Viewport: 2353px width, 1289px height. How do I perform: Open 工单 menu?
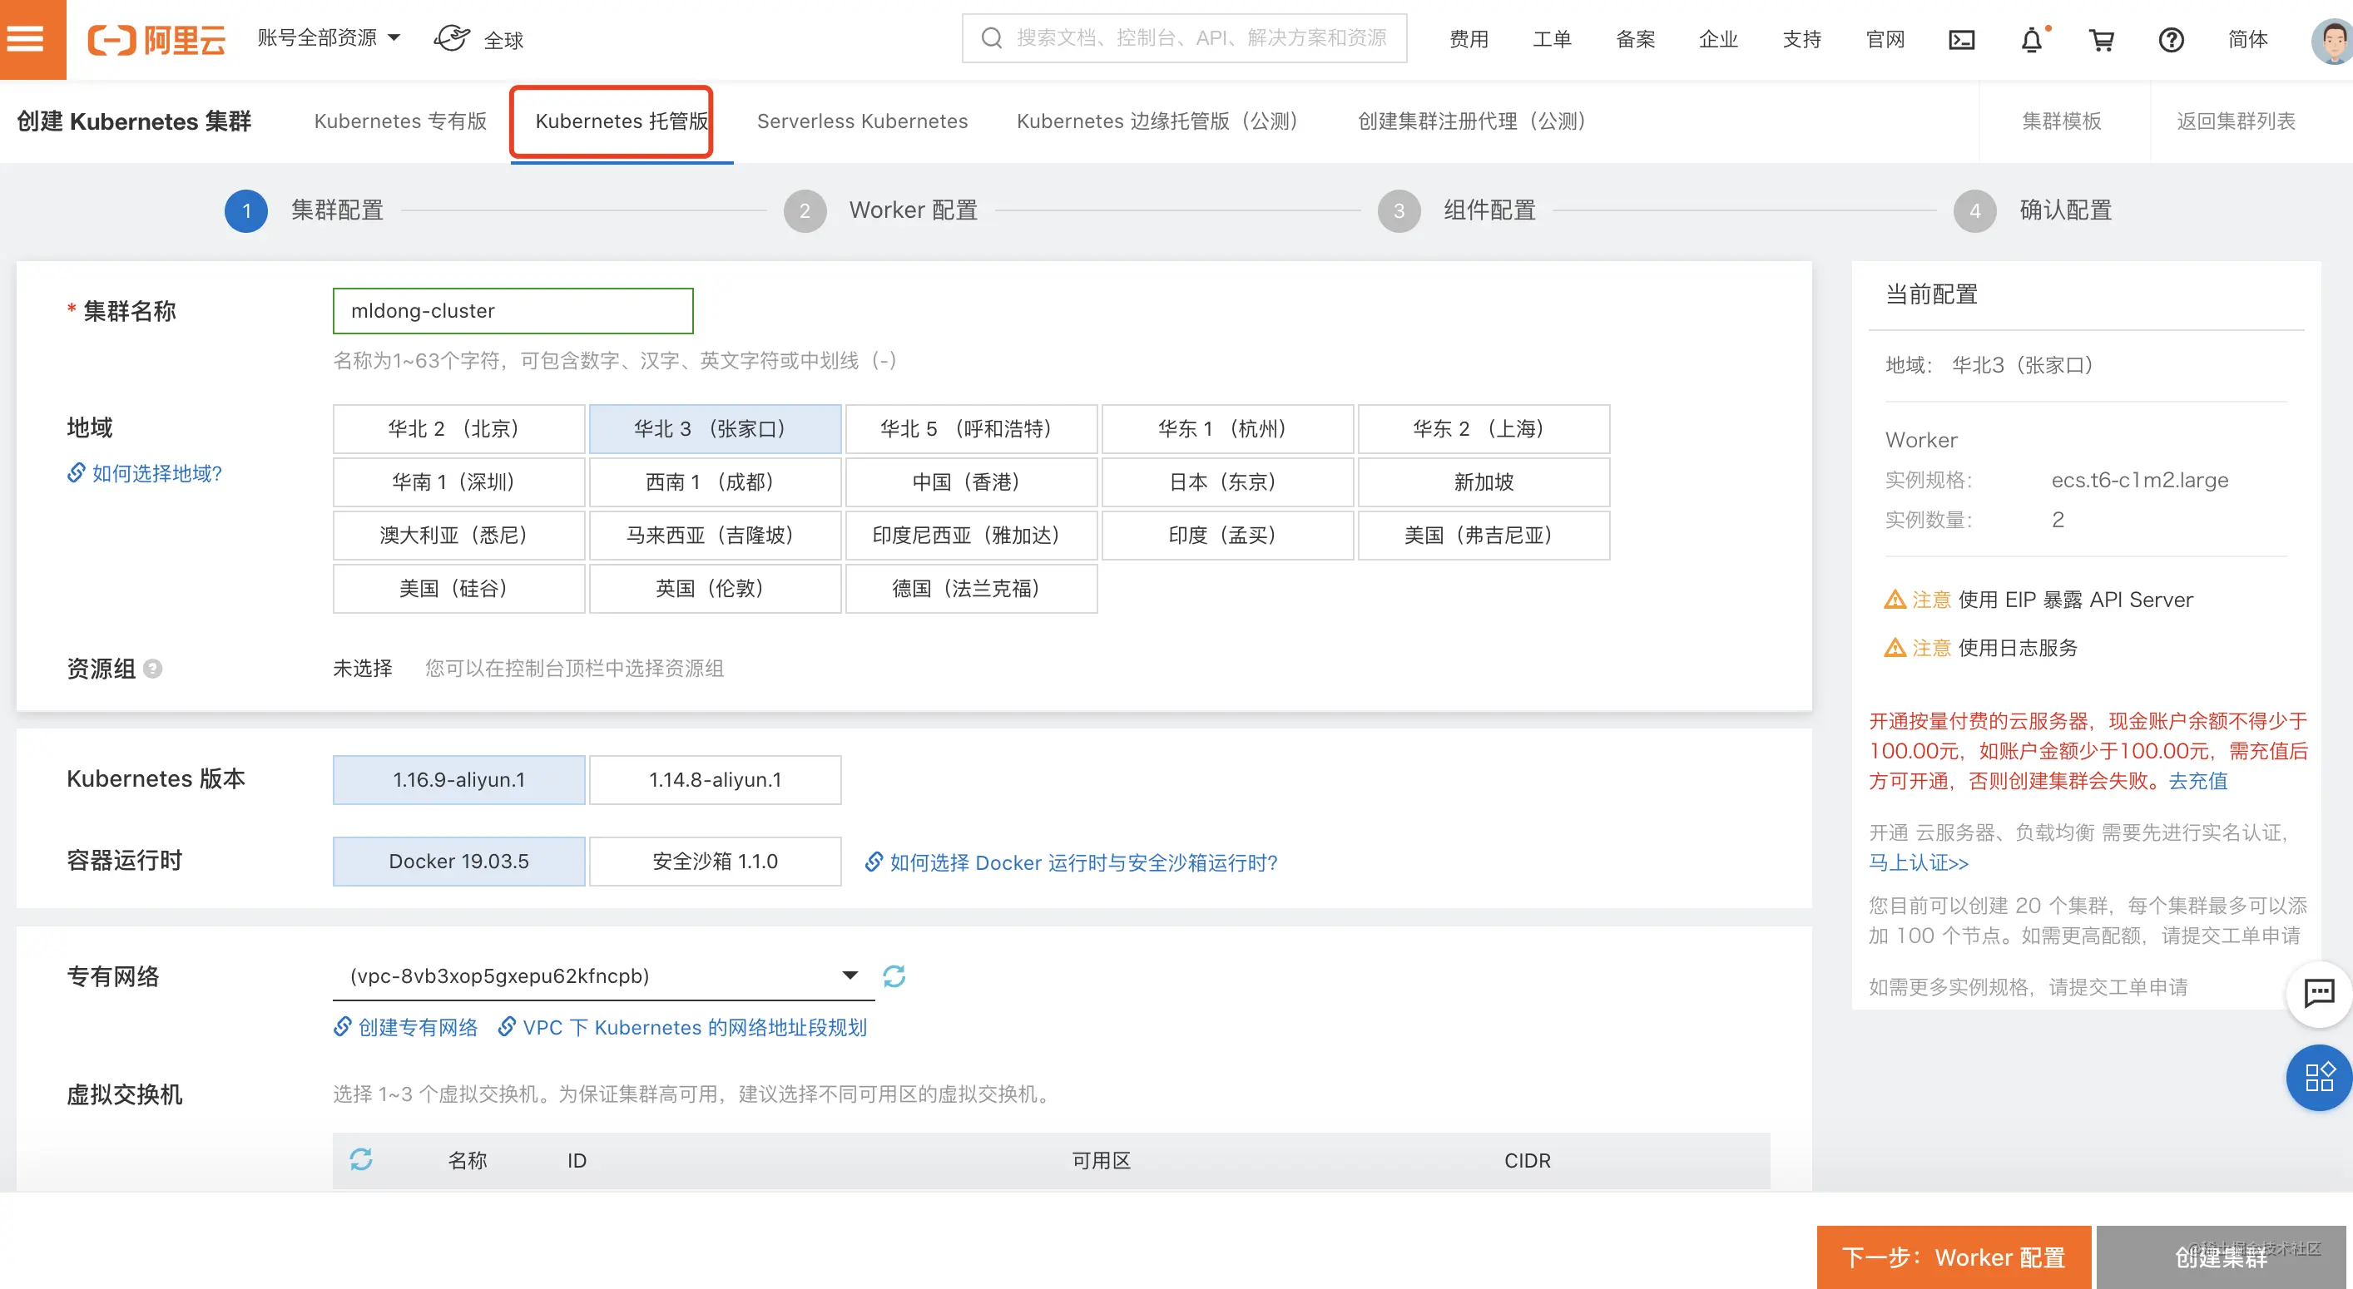[1552, 39]
